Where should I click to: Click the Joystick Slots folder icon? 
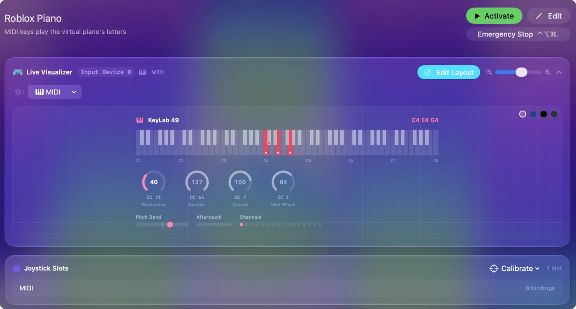(16, 268)
